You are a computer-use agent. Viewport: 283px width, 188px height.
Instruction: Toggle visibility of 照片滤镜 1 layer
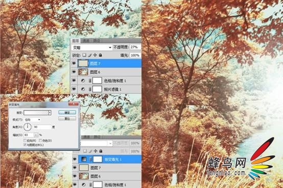point(74,89)
